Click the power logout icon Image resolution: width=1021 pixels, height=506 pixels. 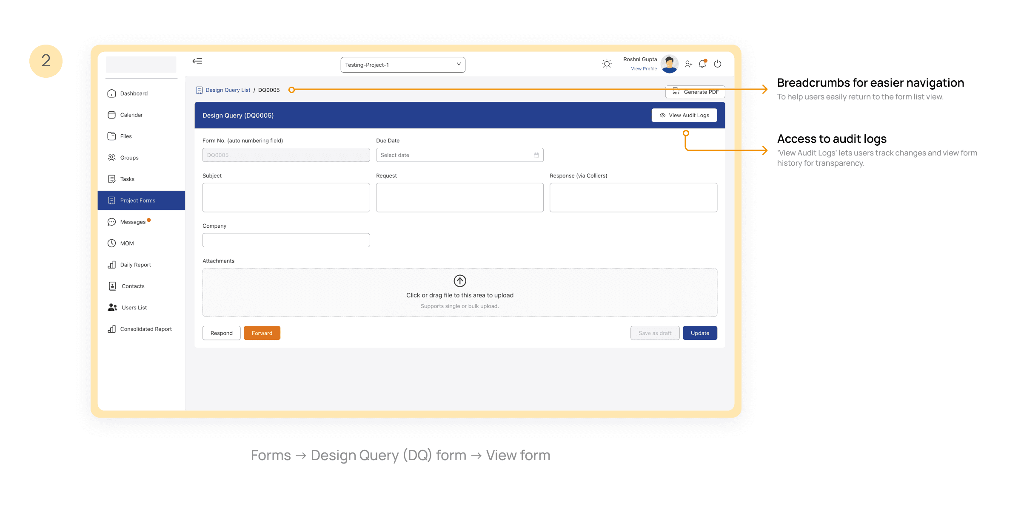click(718, 64)
